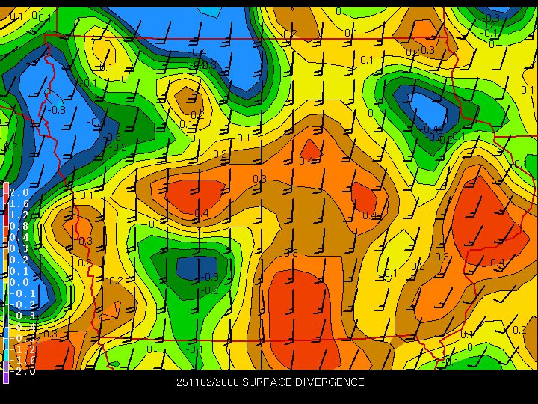The width and height of the screenshot is (538, 404).
Task: Click the small green diamond marker at bottom left
Action: tap(114, 364)
